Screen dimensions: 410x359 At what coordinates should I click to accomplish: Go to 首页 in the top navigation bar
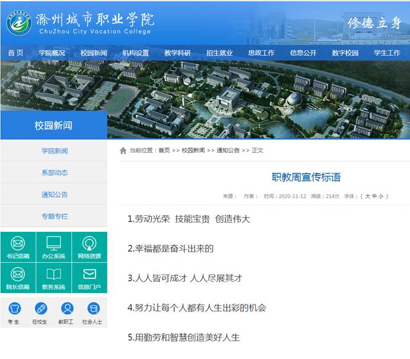(15, 53)
